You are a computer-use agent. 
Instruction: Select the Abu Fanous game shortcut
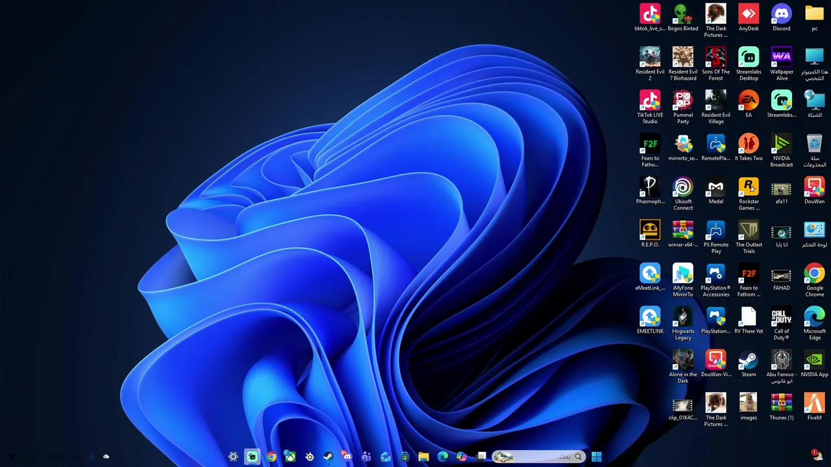[782, 366]
